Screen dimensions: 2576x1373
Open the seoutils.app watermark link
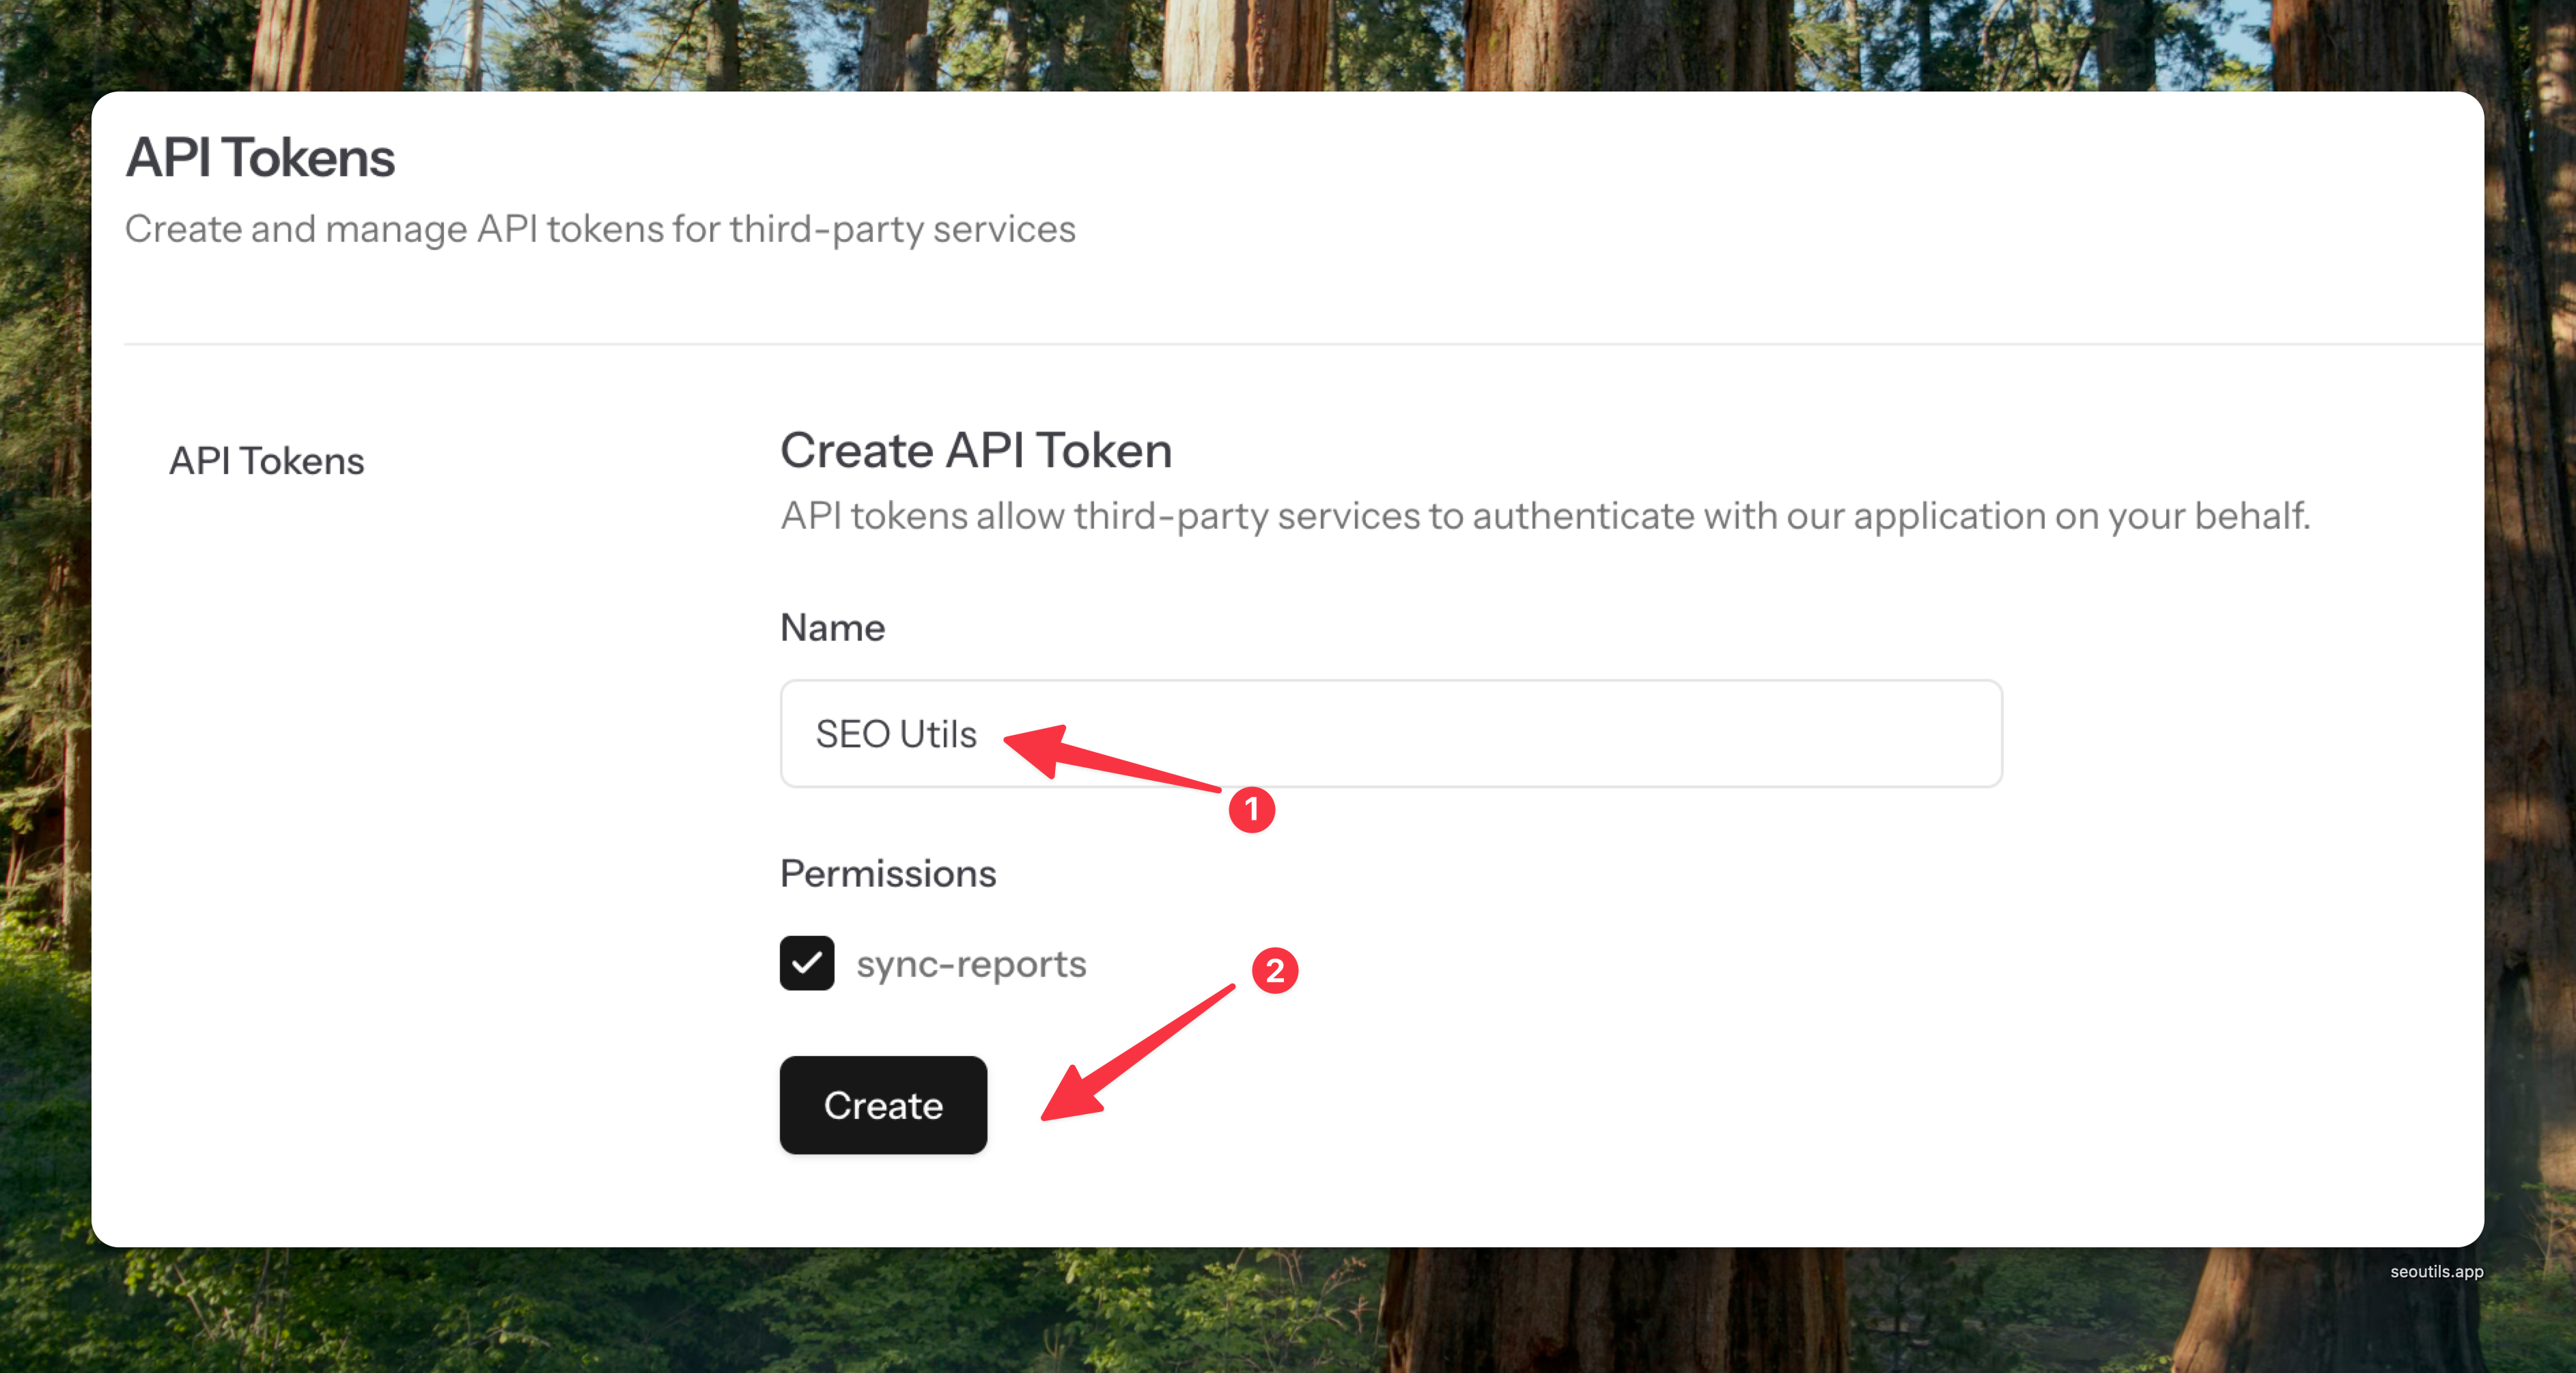(x=2436, y=1271)
